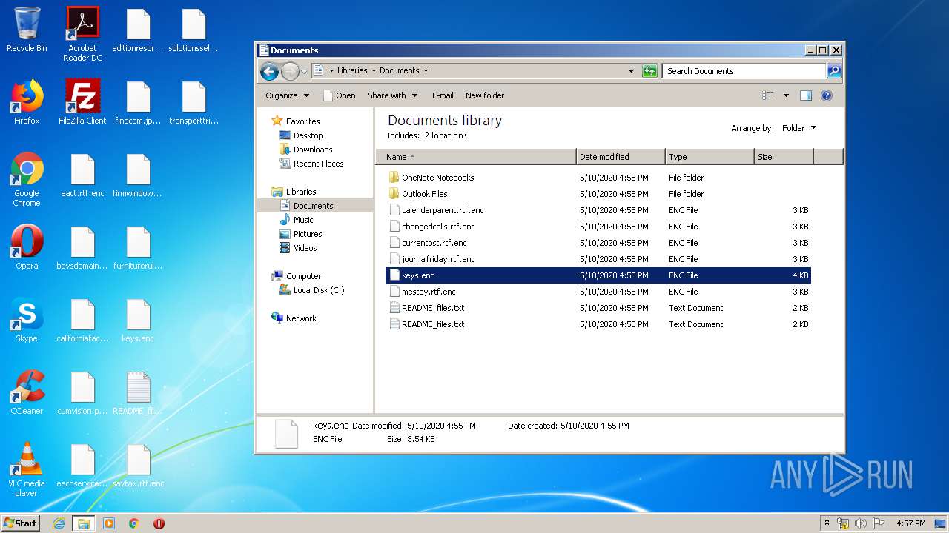Viewport: 949px width, 533px height.
Task: Open view options dropdown arrow
Action: (786, 95)
